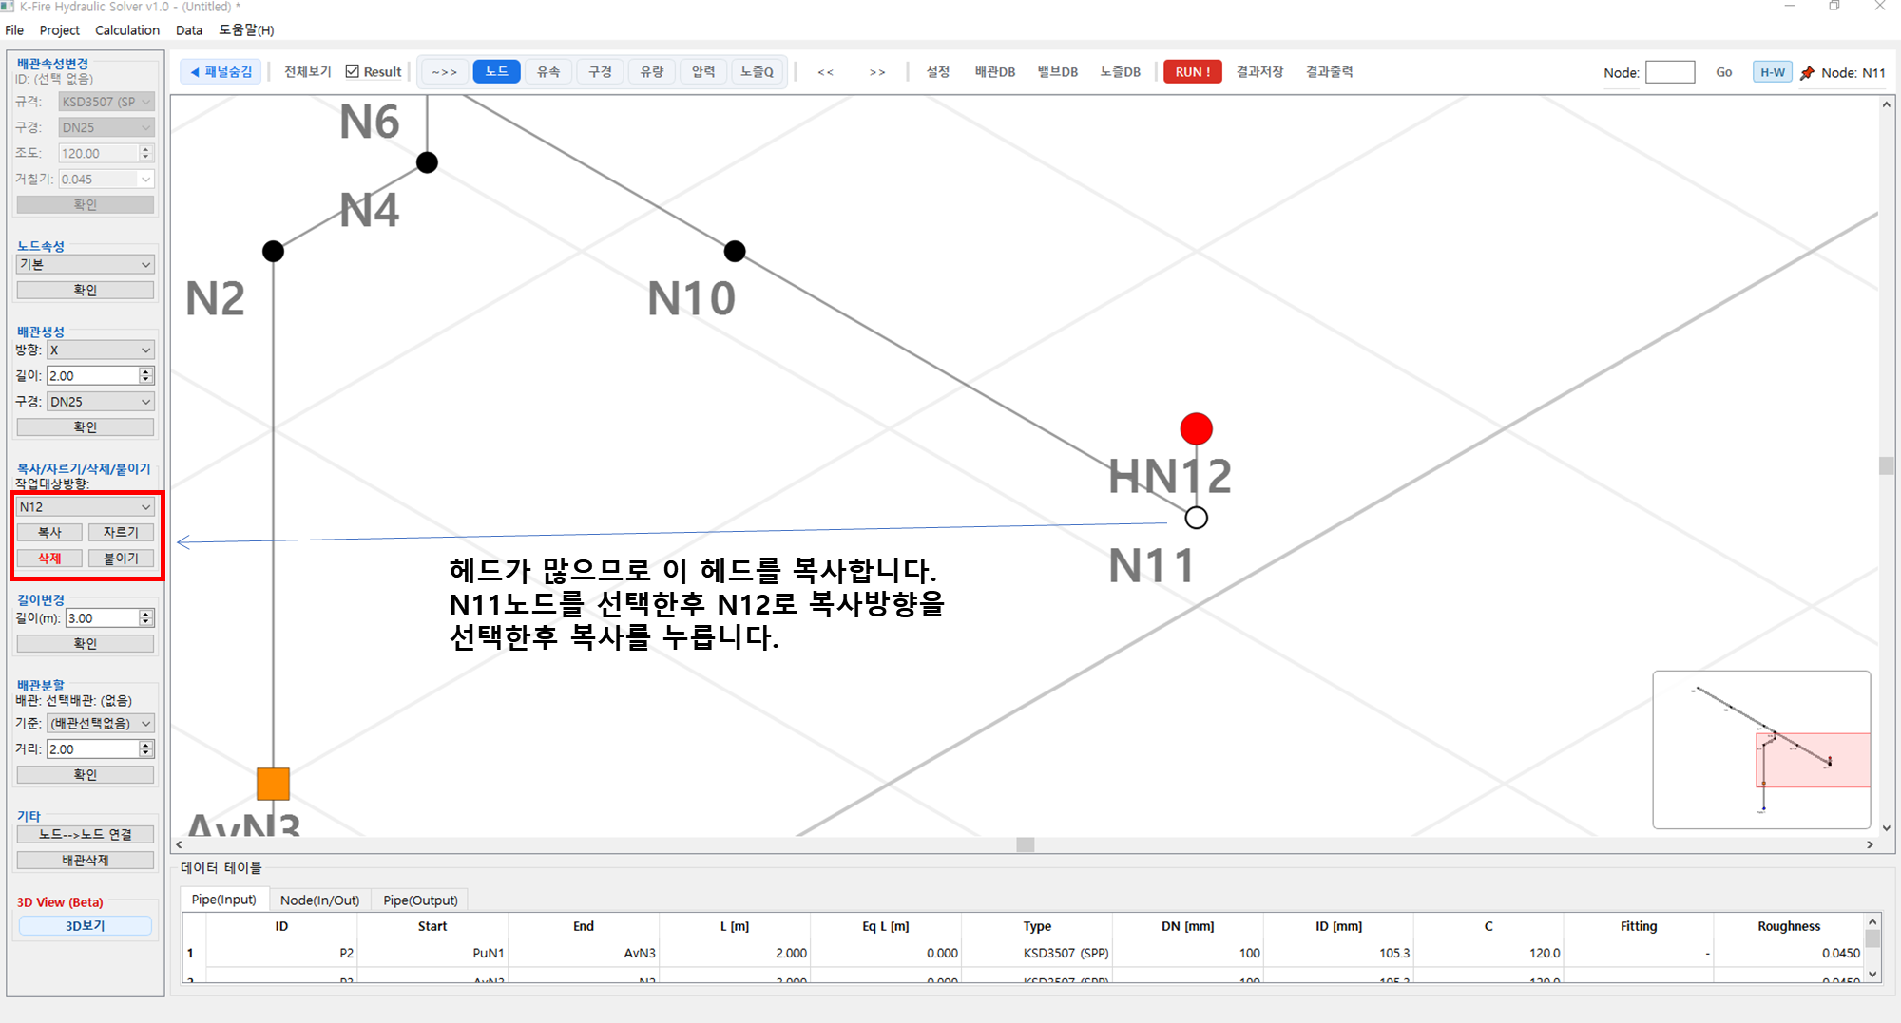
Task: Open the Project menu
Action: (x=60, y=30)
